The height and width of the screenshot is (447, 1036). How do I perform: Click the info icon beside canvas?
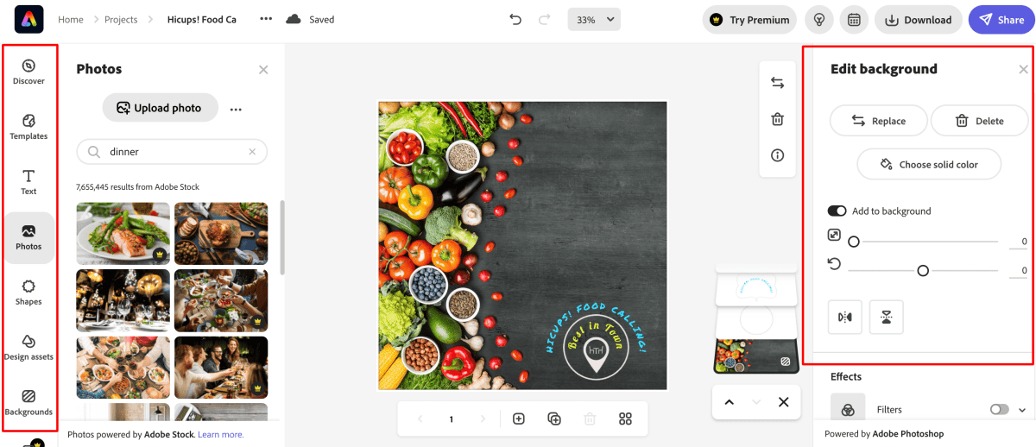click(x=777, y=155)
